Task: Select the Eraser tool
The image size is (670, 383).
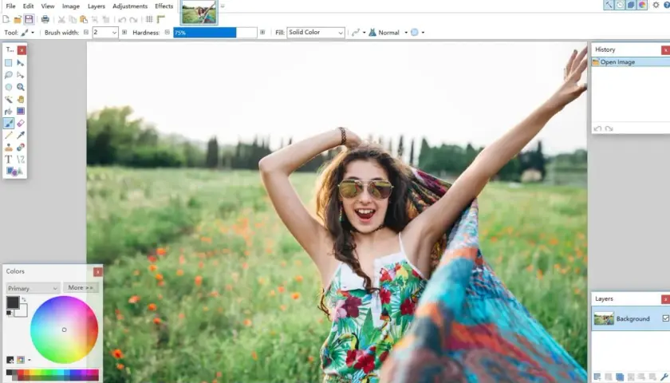Action: point(21,123)
